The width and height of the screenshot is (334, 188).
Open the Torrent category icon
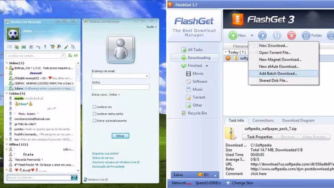(188, 97)
